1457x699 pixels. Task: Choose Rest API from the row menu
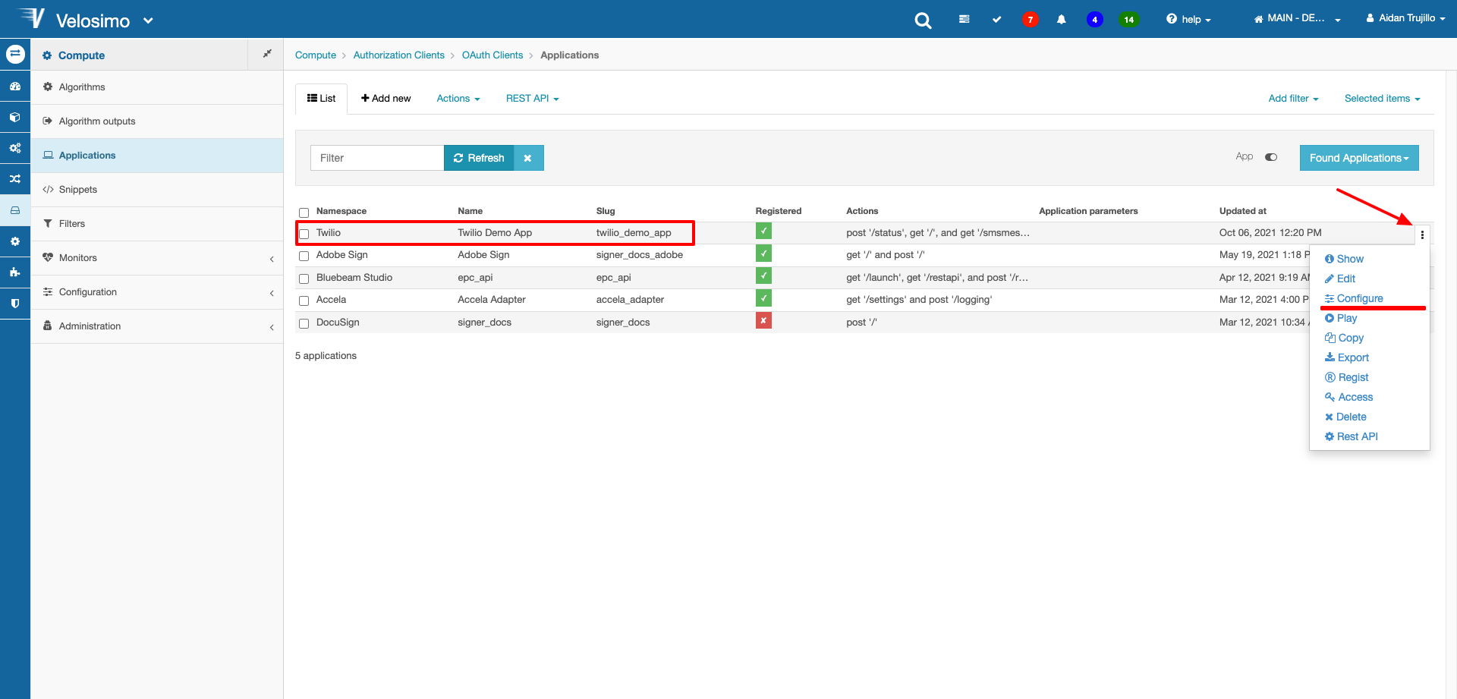point(1352,436)
